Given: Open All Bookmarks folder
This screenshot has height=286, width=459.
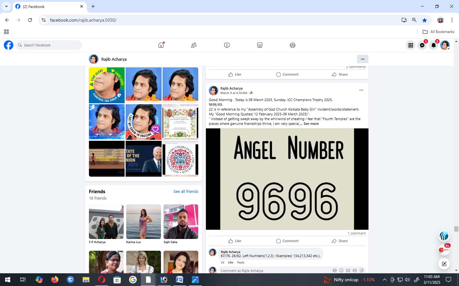Looking at the screenshot, I should coord(438,32).
